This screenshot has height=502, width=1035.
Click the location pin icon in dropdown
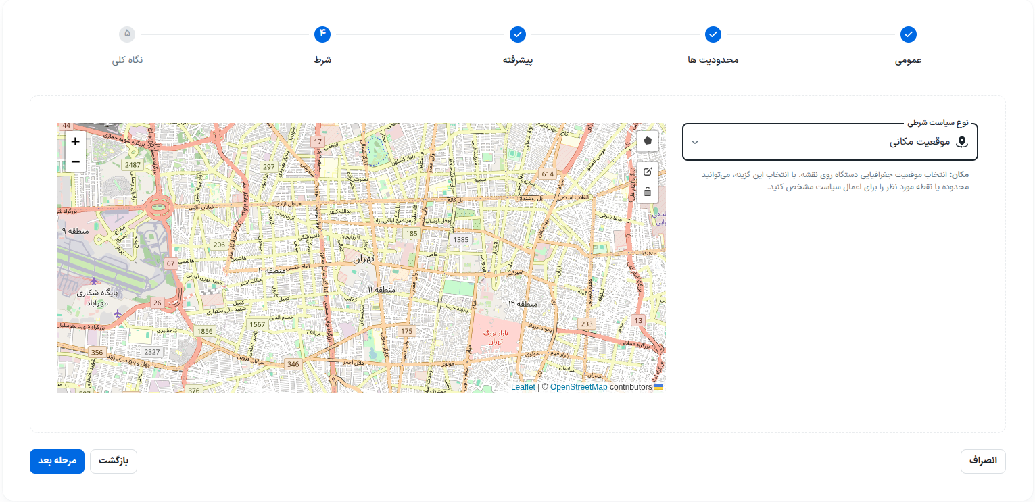(962, 142)
